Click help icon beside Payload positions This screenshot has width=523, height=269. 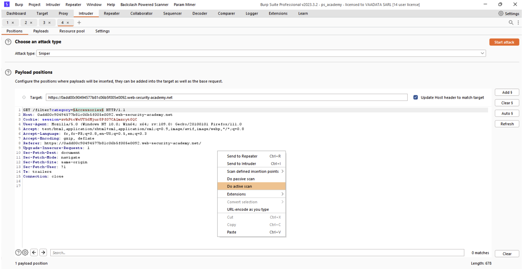click(x=8, y=72)
